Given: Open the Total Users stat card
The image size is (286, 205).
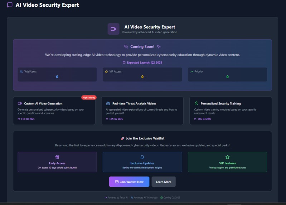Looking at the screenshot, I should click(x=57, y=74).
